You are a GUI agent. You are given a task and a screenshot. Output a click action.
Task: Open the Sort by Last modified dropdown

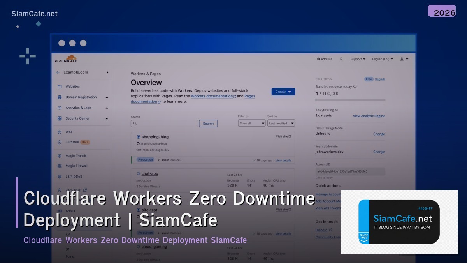coord(281,123)
